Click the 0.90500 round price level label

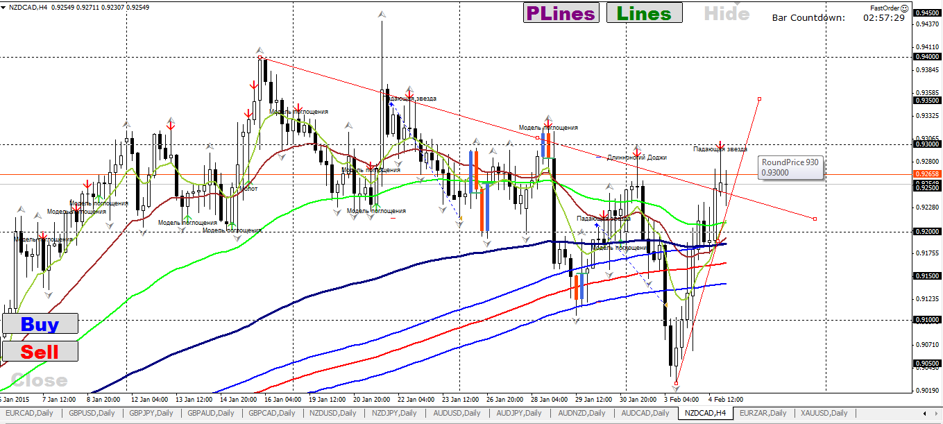[927, 364]
